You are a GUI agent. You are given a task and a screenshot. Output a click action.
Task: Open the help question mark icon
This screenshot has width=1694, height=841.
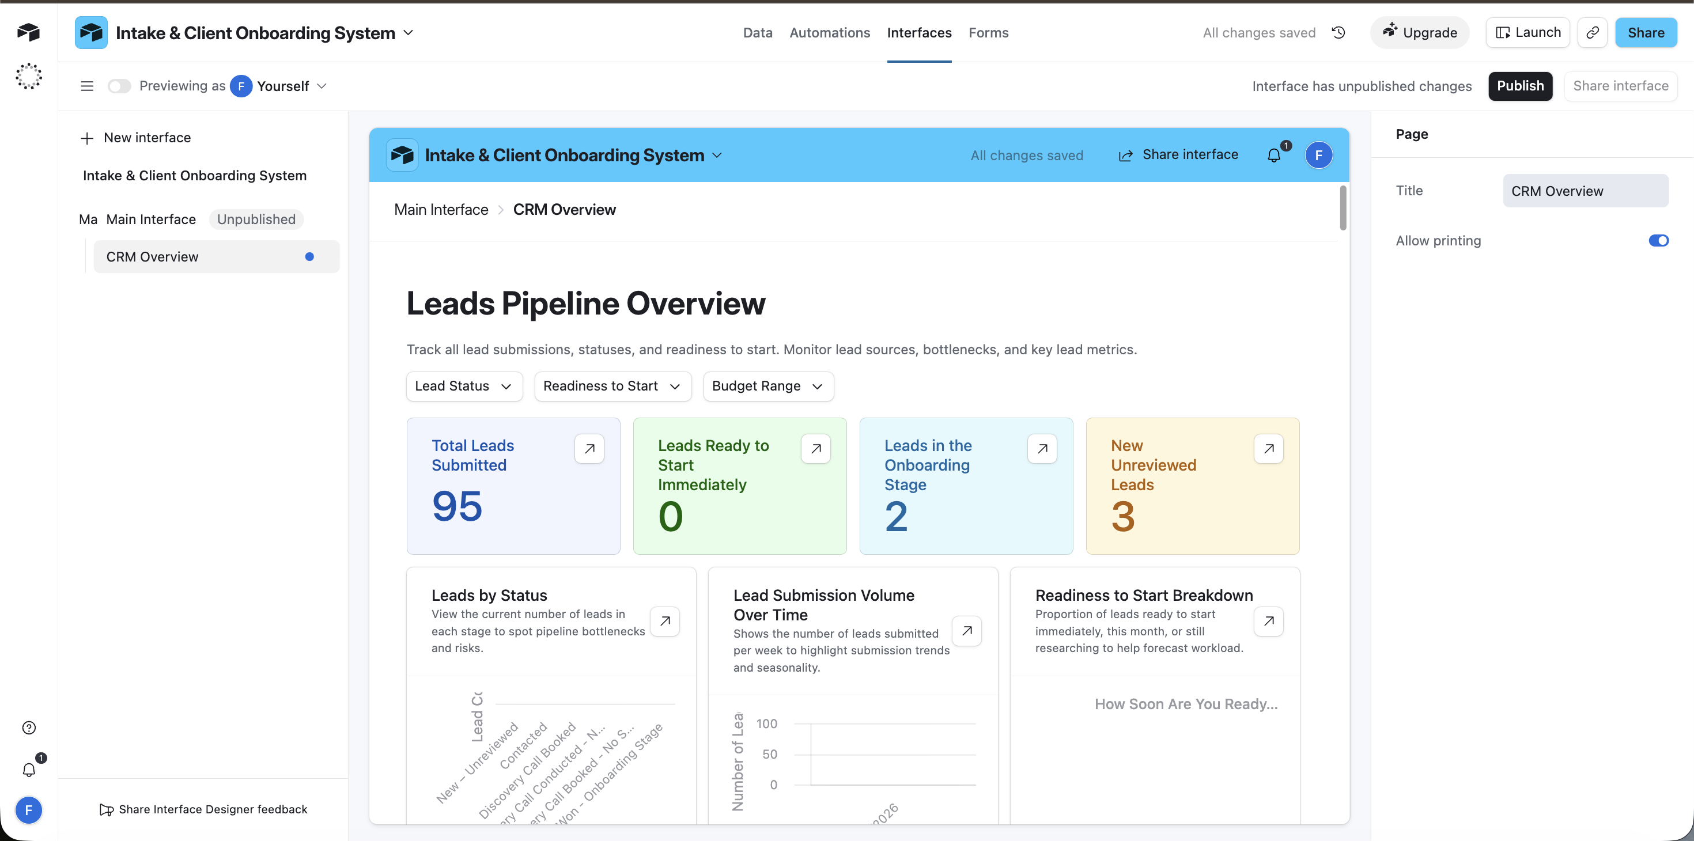coord(29,728)
